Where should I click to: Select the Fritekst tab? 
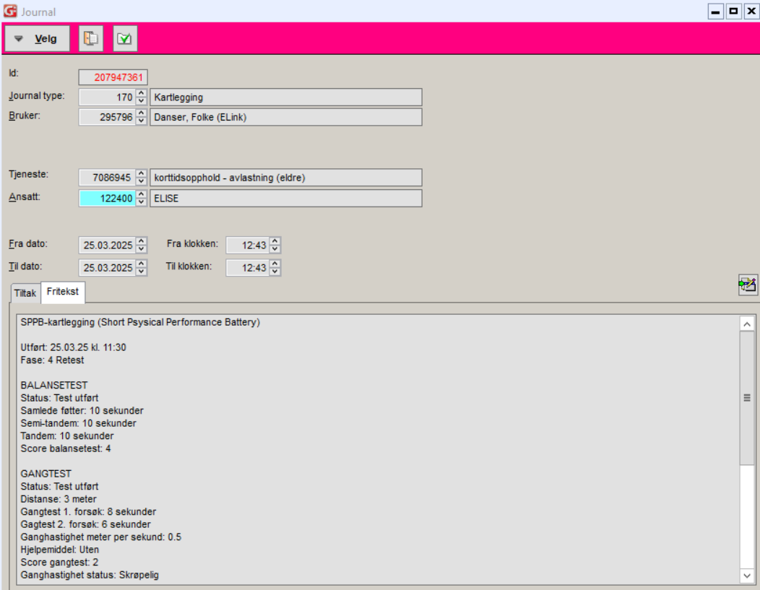click(63, 292)
